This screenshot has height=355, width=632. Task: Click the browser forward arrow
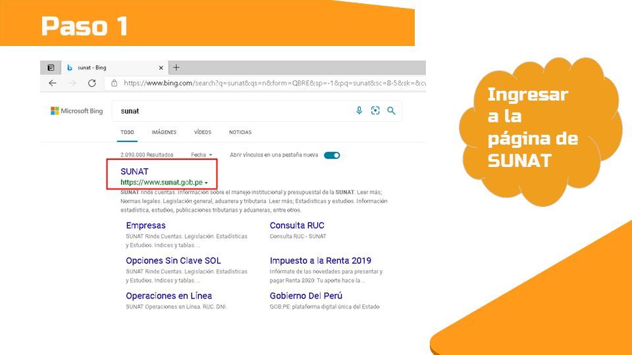pyautogui.click(x=72, y=83)
